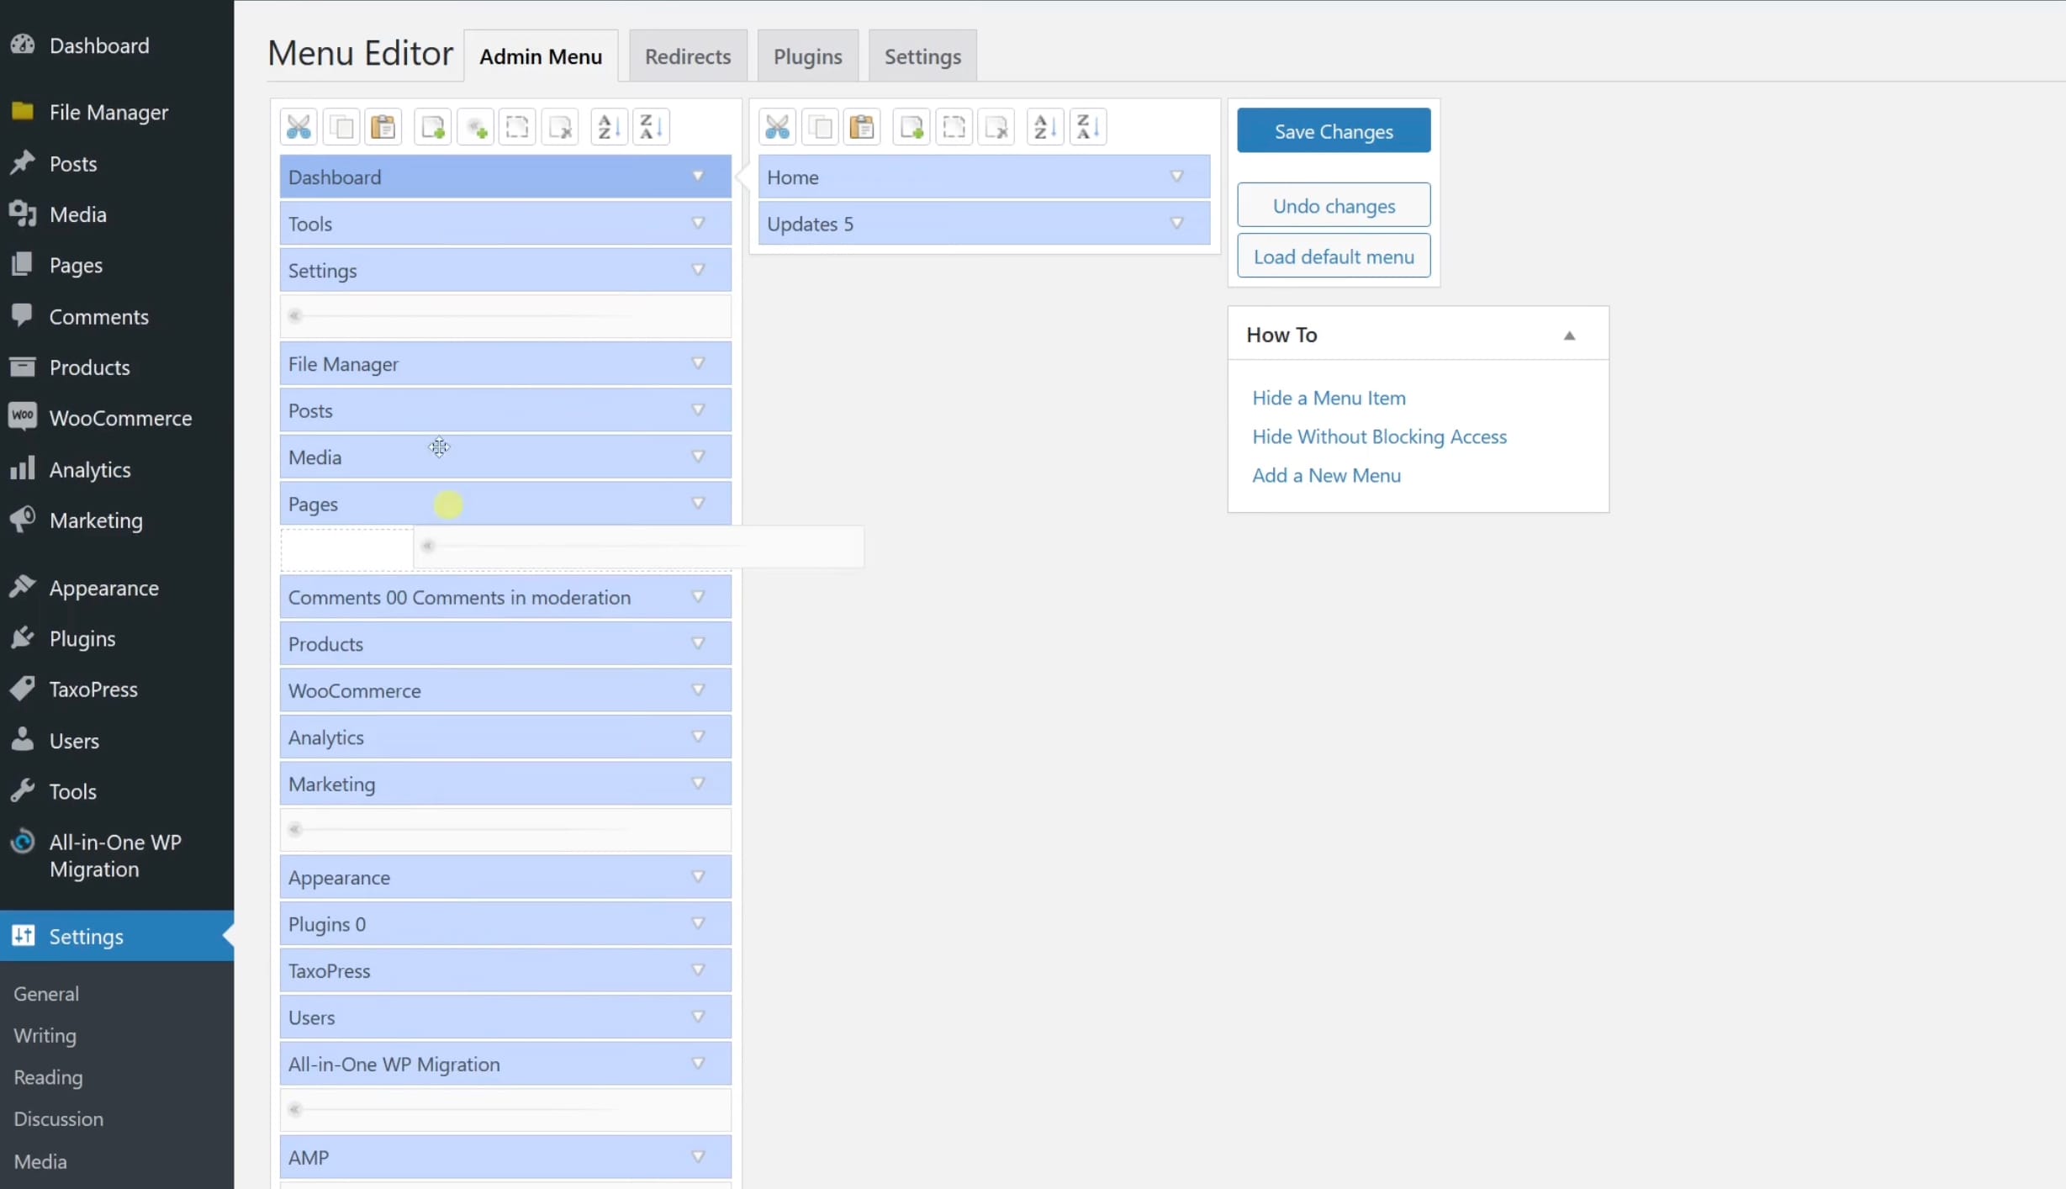Switch to the Redirects tab
The width and height of the screenshot is (2066, 1189).
tap(687, 55)
